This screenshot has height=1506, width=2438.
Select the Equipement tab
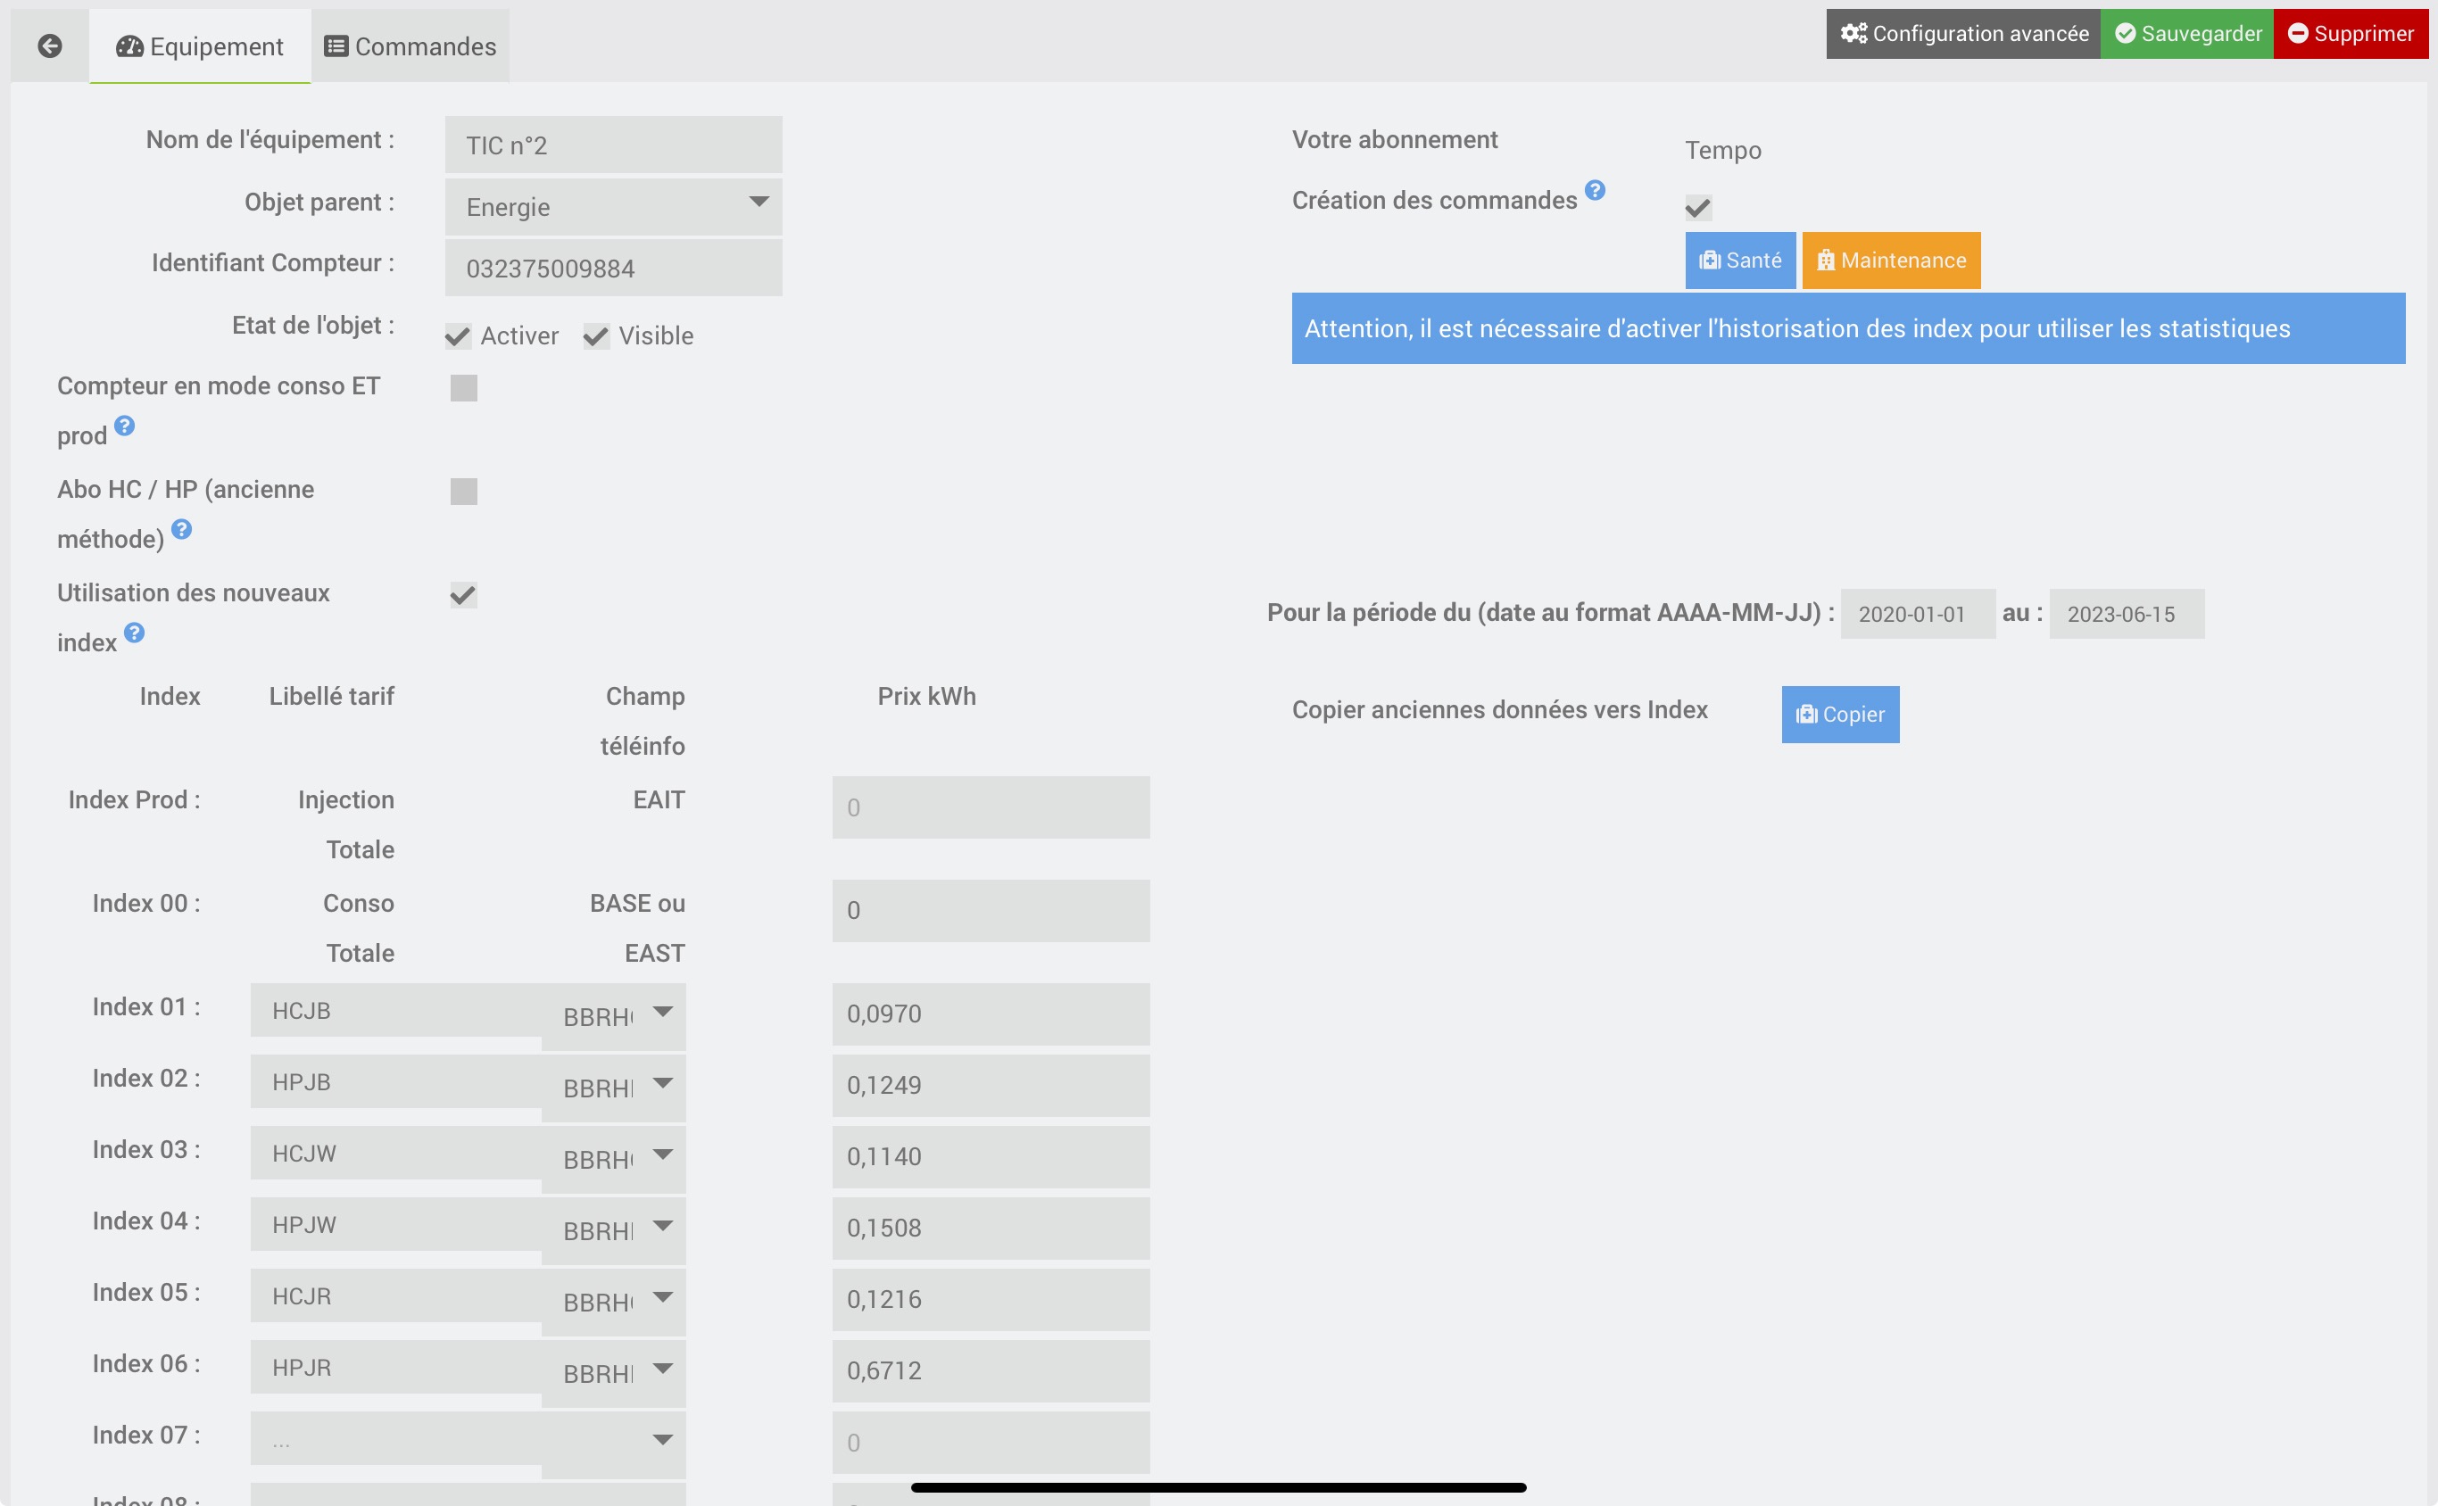click(200, 46)
